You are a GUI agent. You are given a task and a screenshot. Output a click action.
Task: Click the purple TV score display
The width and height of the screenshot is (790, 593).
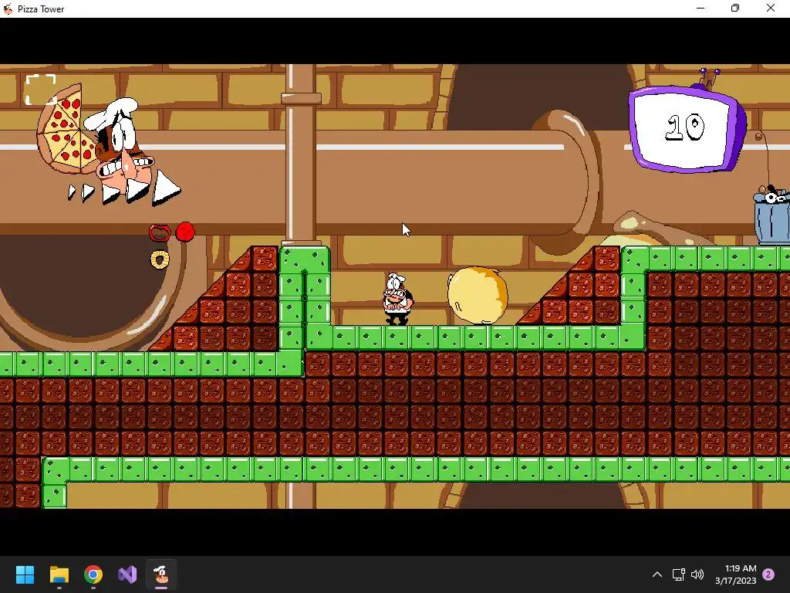click(x=687, y=127)
